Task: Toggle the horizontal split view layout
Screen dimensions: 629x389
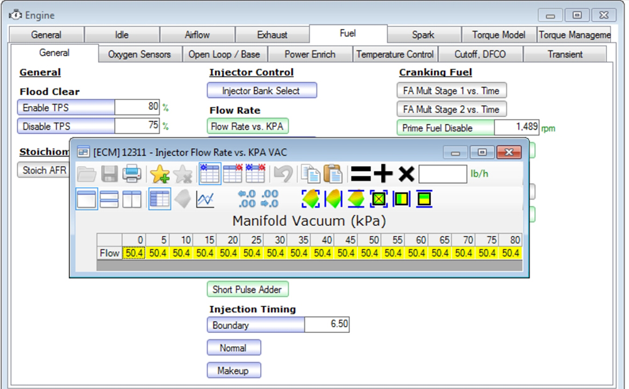Action: (109, 200)
